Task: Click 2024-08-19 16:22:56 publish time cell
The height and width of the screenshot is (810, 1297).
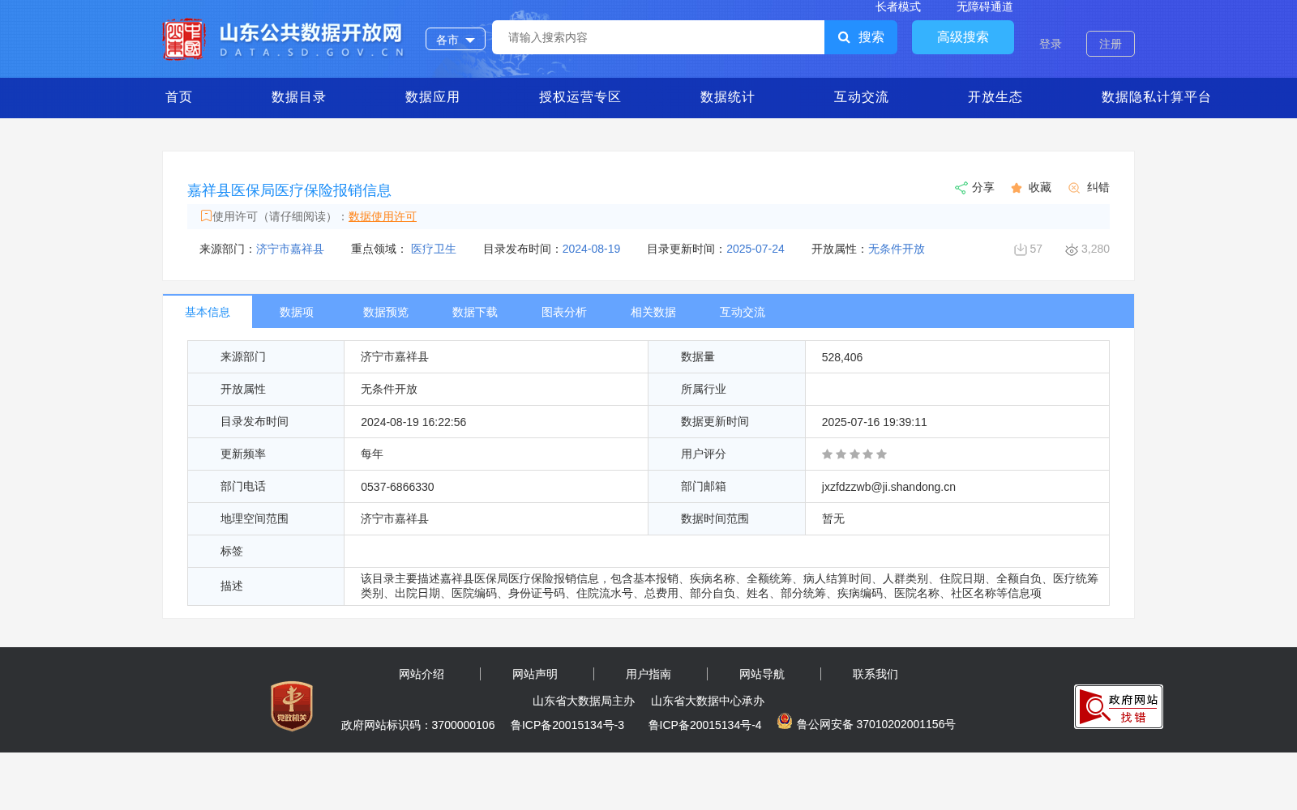Action: pos(413,422)
